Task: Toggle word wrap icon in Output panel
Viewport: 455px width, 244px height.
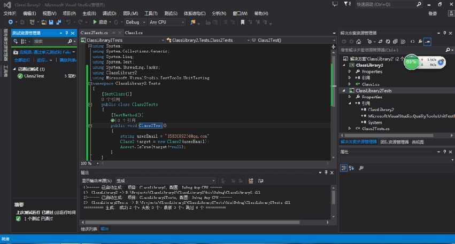Action: coord(260,181)
